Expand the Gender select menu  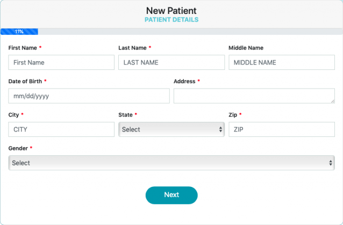(171, 163)
